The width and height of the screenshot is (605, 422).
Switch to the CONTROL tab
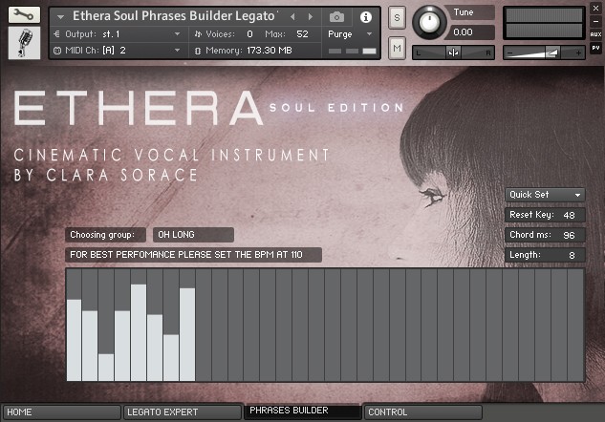coord(423,412)
